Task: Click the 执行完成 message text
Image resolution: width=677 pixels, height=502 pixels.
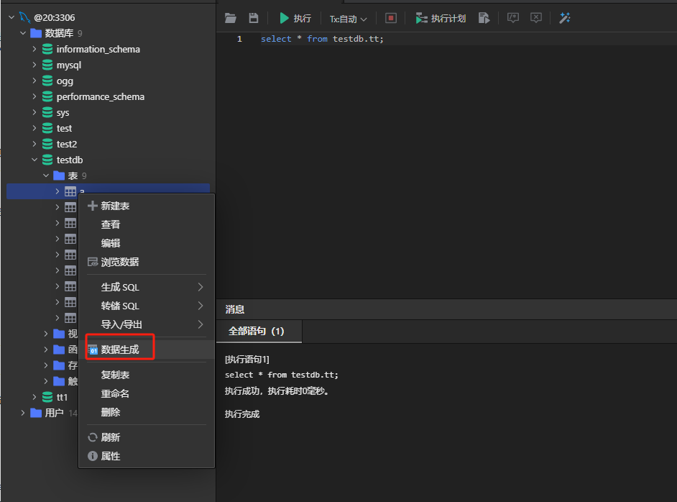Action: click(242, 414)
